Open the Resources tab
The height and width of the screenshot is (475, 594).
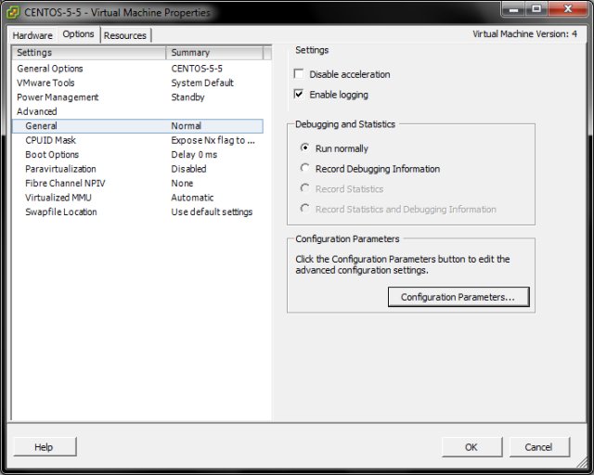(x=125, y=35)
